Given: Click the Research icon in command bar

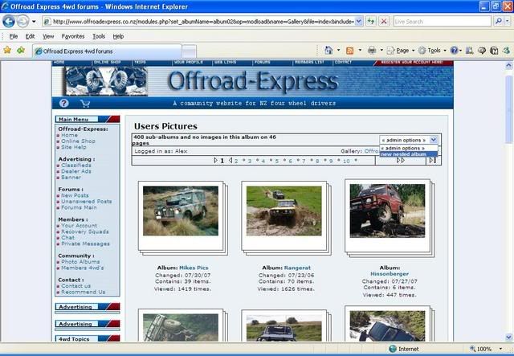Looking at the screenshot, I should pyautogui.click(x=469, y=51).
